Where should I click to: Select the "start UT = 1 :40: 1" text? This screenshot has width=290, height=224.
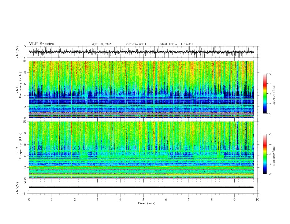coord(177,44)
